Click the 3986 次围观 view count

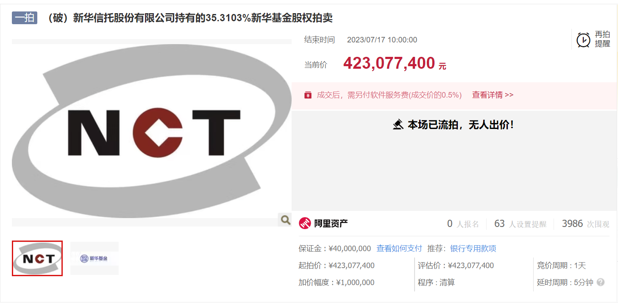pyautogui.click(x=586, y=224)
